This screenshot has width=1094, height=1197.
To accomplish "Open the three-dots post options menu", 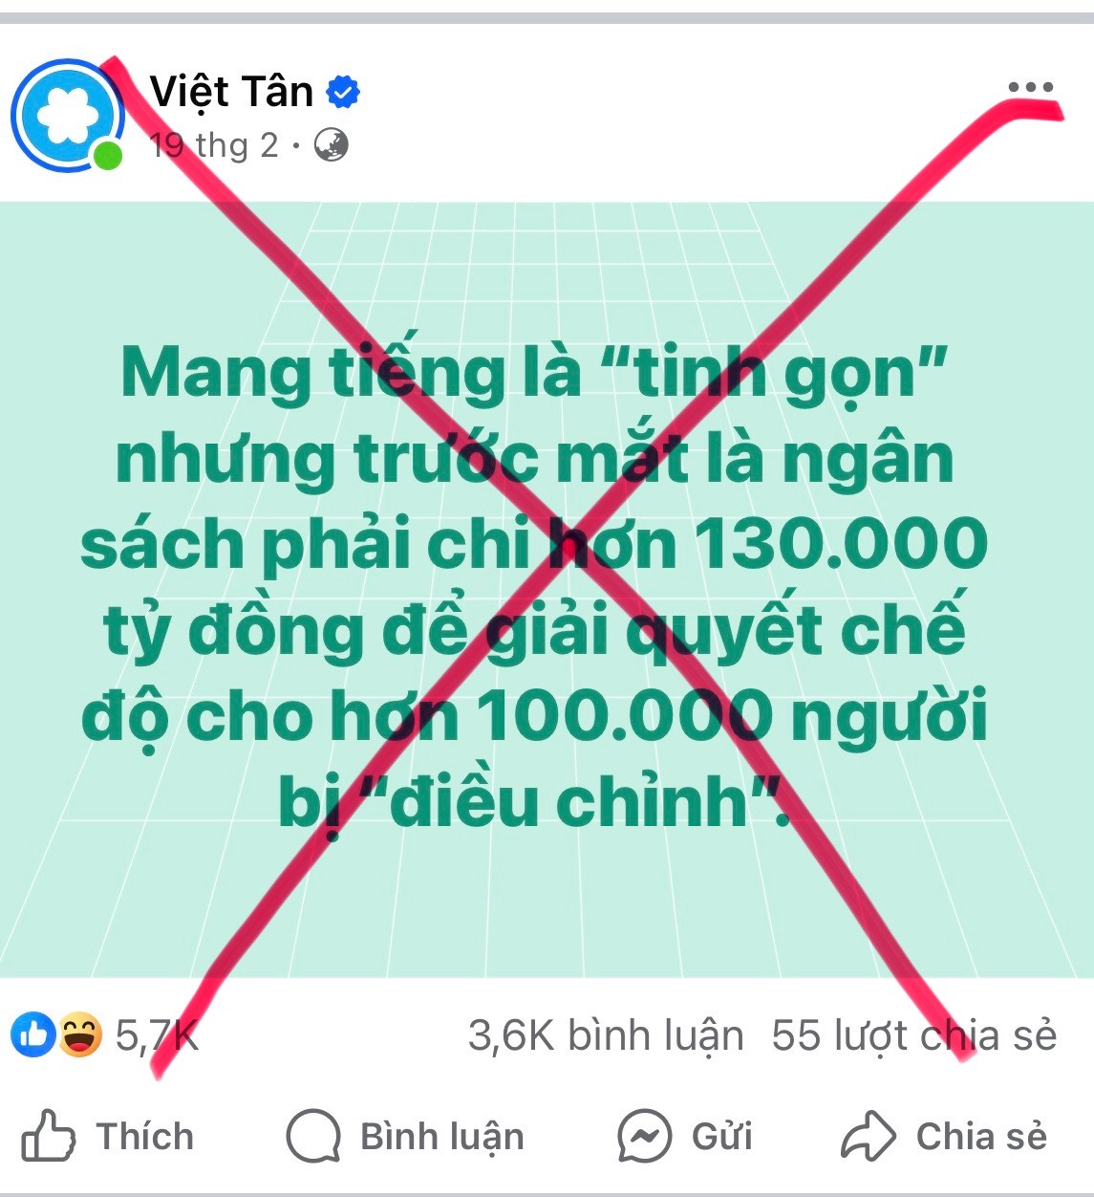I will pyautogui.click(x=1031, y=88).
